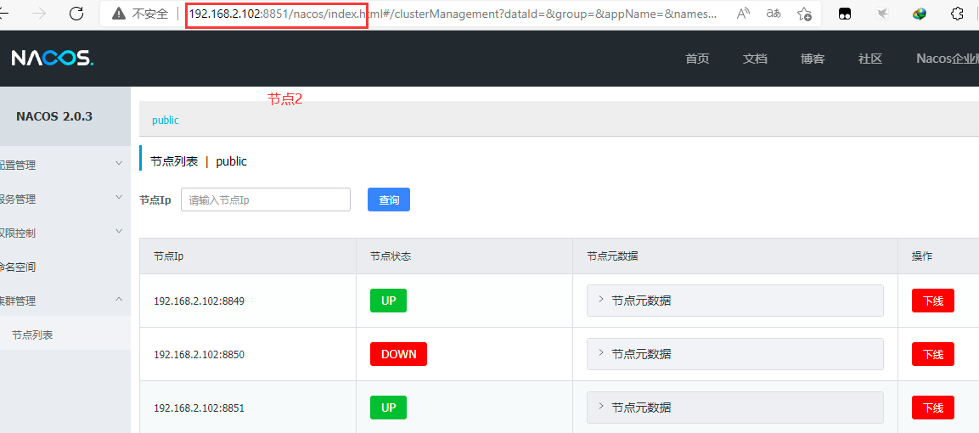Image resolution: width=979 pixels, height=433 pixels.
Task: Click the 节点Ip search input field
Action: 265,200
